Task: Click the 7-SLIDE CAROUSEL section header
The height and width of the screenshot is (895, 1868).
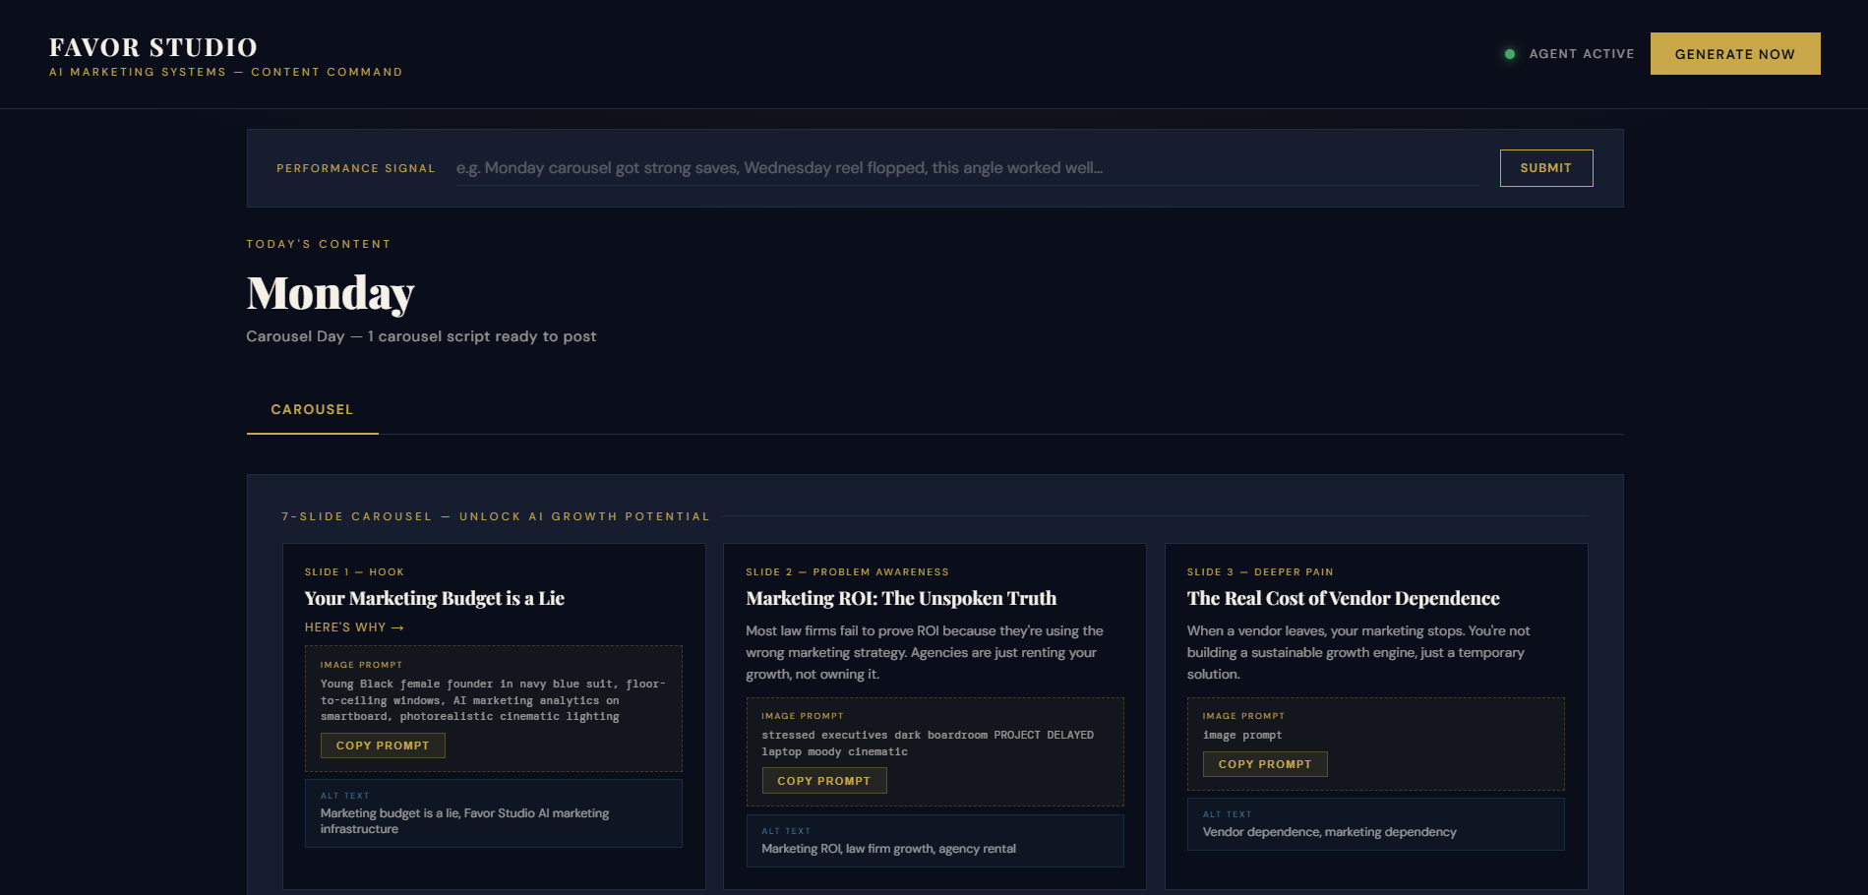Action: (x=494, y=516)
